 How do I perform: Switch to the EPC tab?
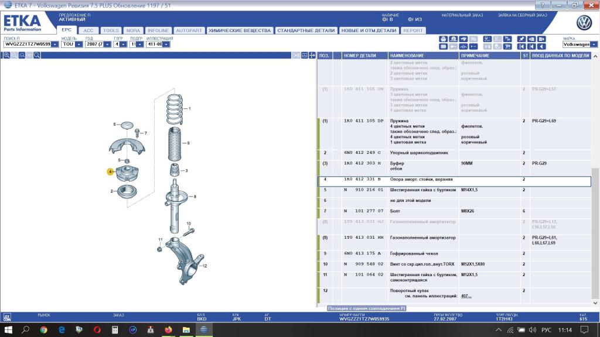click(67, 30)
